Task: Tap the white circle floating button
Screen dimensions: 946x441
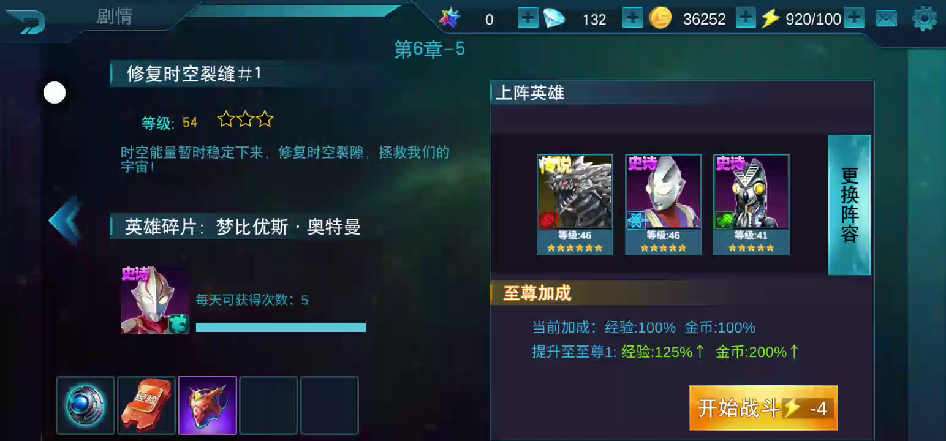Action: pyautogui.click(x=55, y=92)
